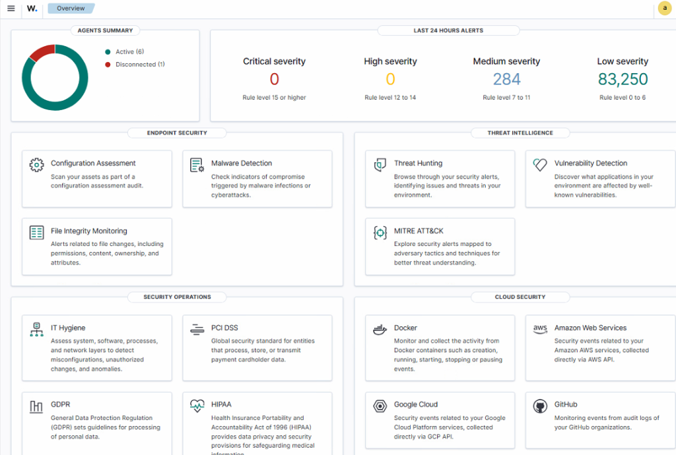Click the Low severity count 83,250
The height and width of the screenshot is (455, 676).
(x=623, y=80)
